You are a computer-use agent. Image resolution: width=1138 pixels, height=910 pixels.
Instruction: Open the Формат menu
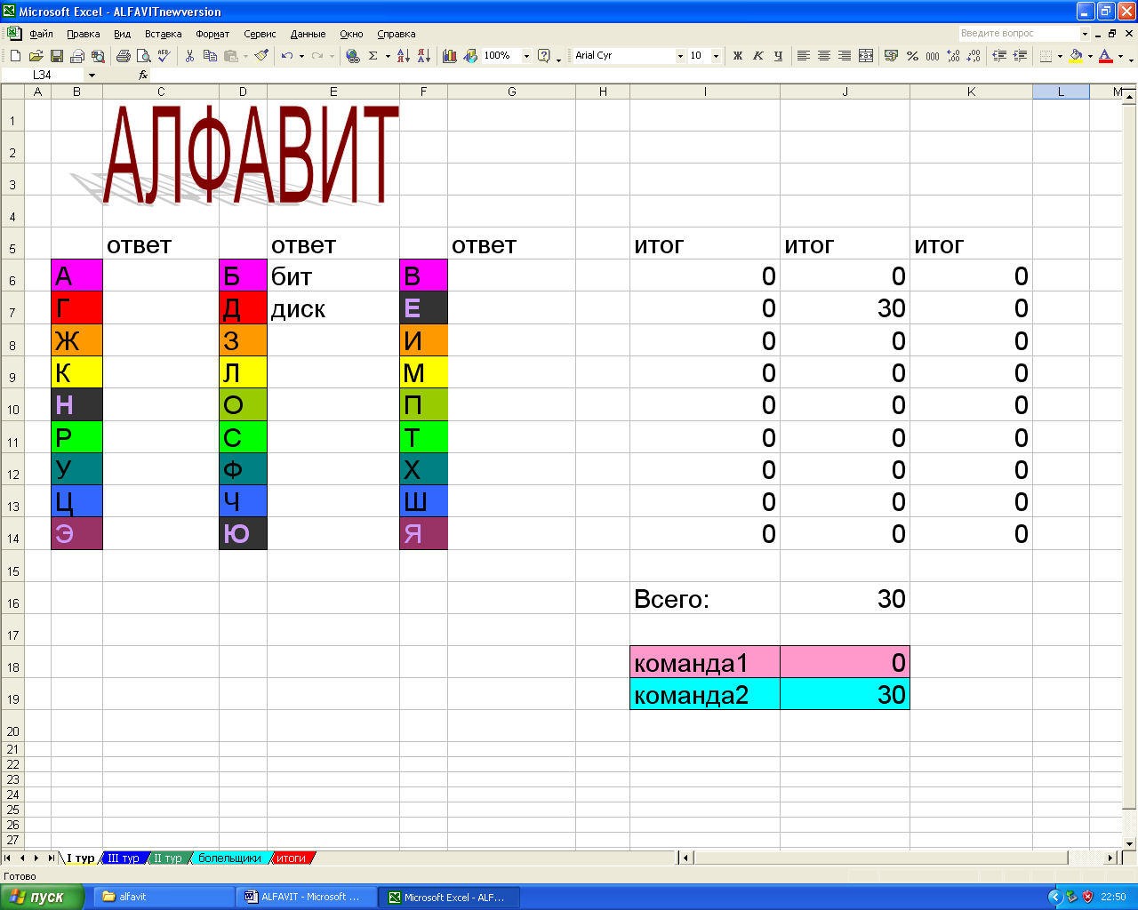pos(212,34)
